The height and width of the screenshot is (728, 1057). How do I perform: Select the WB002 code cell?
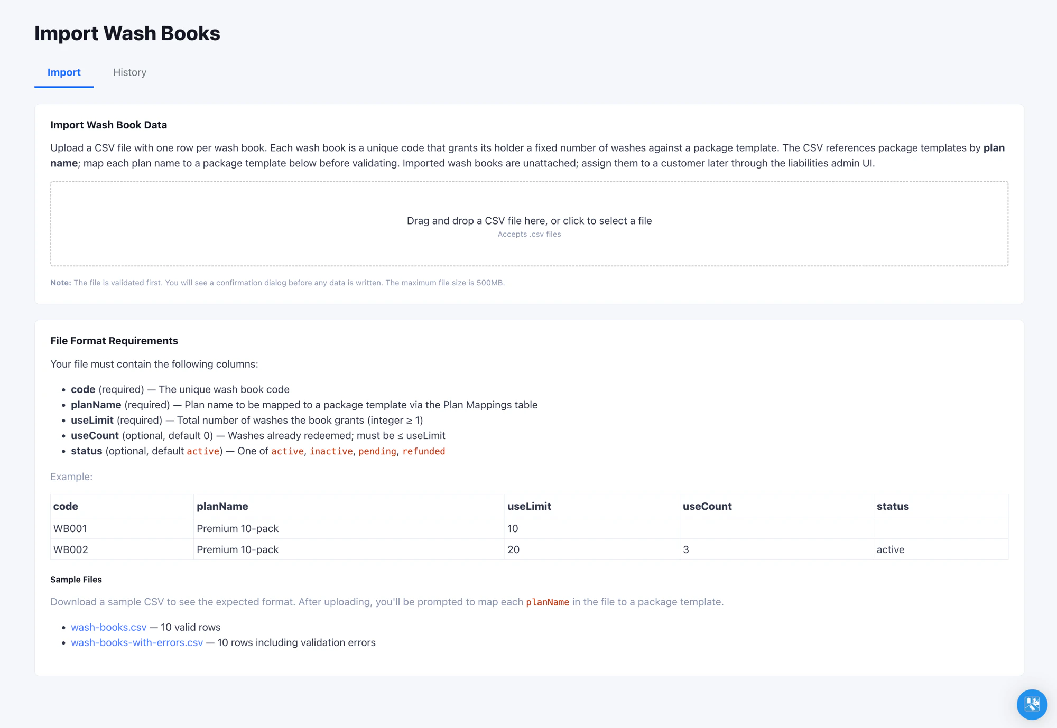(122, 549)
